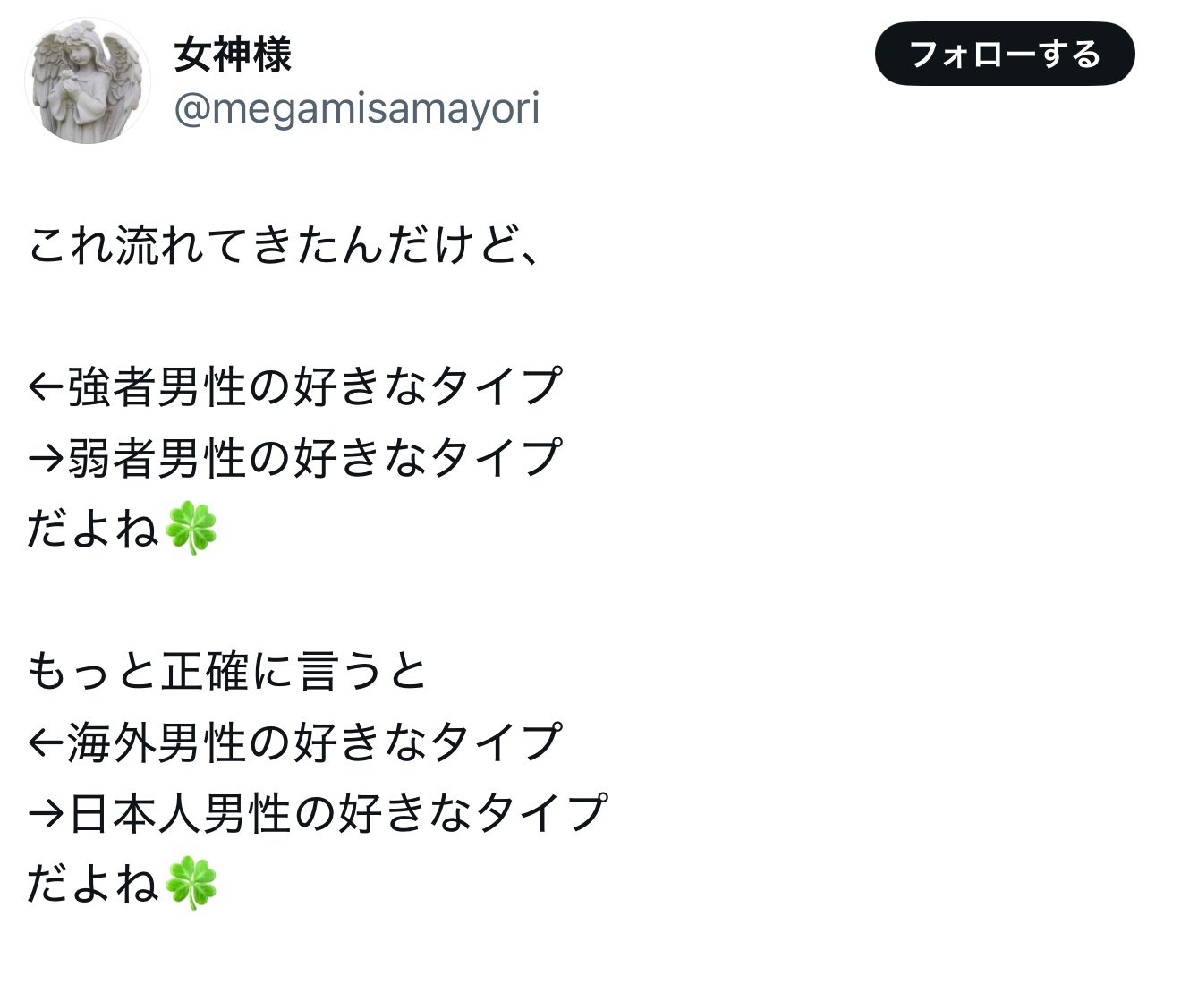Click the last だよね text
1181x984 pixels.
pos(94,883)
